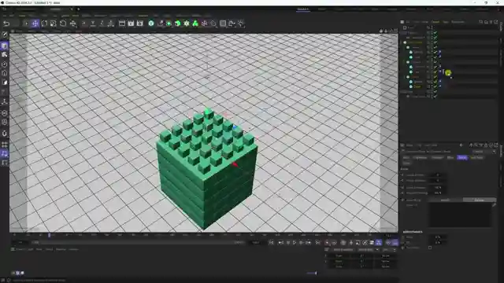Screen dimensions: 504x283
Task: Render to Picture Viewer icon
Action: coord(131,24)
